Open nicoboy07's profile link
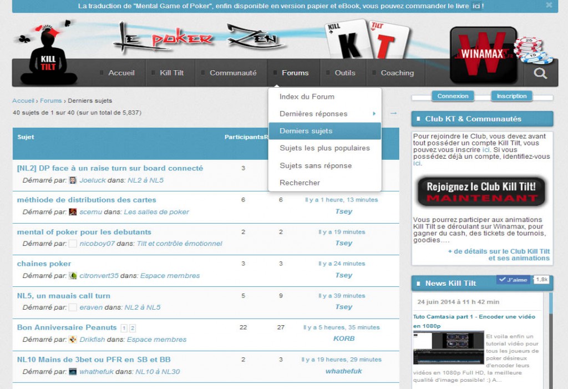This screenshot has height=389, width=568. pyautogui.click(x=97, y=244)
